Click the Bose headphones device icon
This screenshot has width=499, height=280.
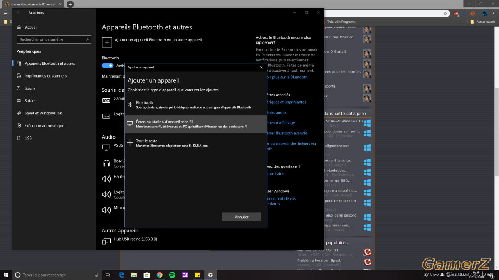pos(106,163)
